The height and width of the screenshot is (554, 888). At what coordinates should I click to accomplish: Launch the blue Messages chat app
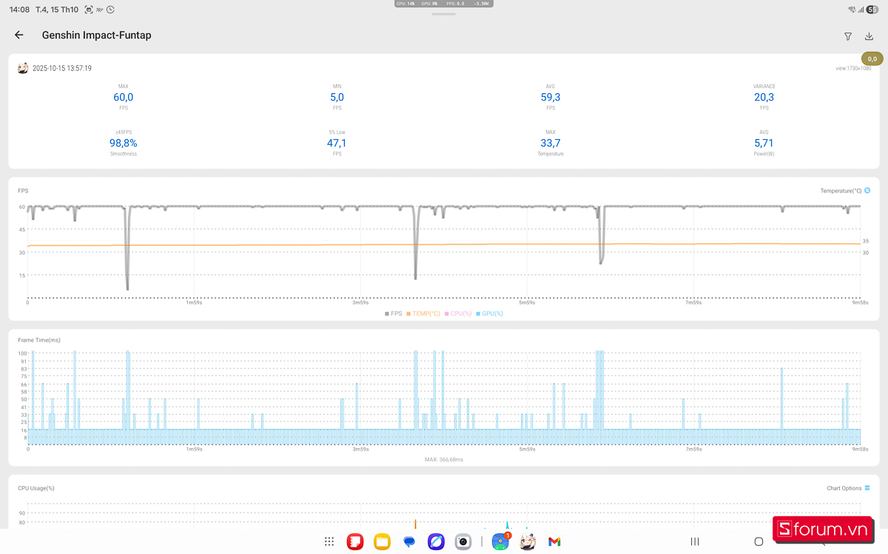point(409,541)
